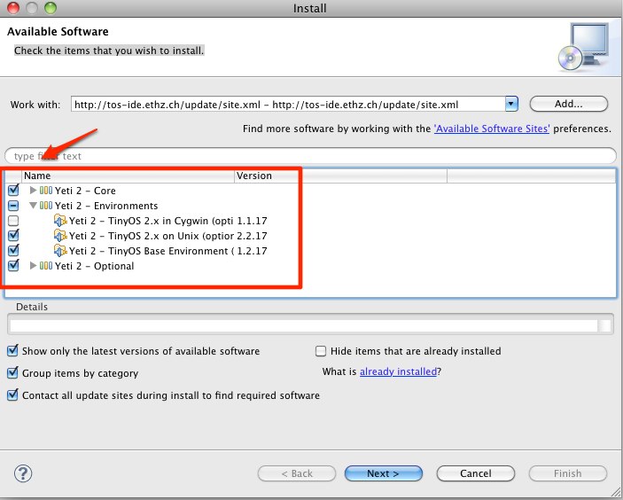Select the Yeti 2 - Optional row label
Viewport: 623px width, 500px height.
click(95, 266)
